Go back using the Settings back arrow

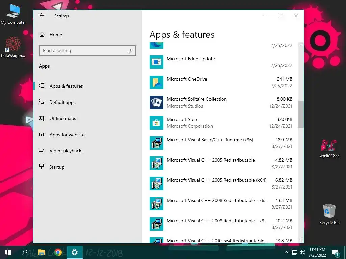[x=42, y=16]
